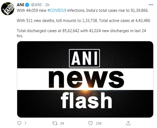The image size is (157, 128).
Task: Open the ANI profile avatar
Action: [x=8, y=9]
